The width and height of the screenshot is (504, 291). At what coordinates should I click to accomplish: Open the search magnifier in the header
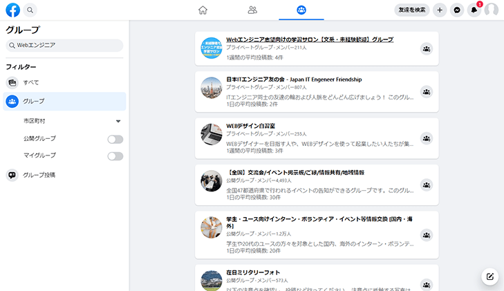[x=30, y=10]
